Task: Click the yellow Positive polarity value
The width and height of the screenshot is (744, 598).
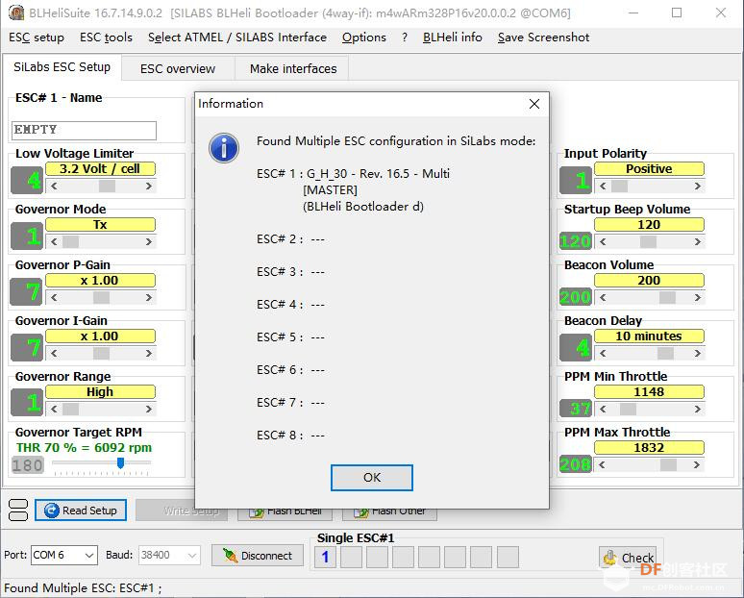Action: tap(649, 169)
